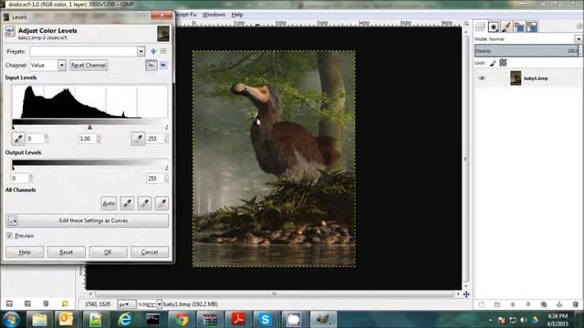Viewport: 584px width, 328px height.
Task: Open the dock tab configuration menu button
Action: pyautogui.click(x=579, y=26)
